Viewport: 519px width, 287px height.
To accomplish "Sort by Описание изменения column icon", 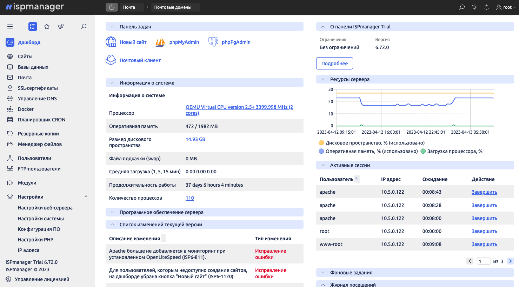I will (x=163, y=239).
